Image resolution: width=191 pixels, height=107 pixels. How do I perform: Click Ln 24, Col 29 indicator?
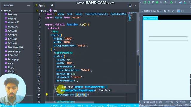click(x=56, y=106)
